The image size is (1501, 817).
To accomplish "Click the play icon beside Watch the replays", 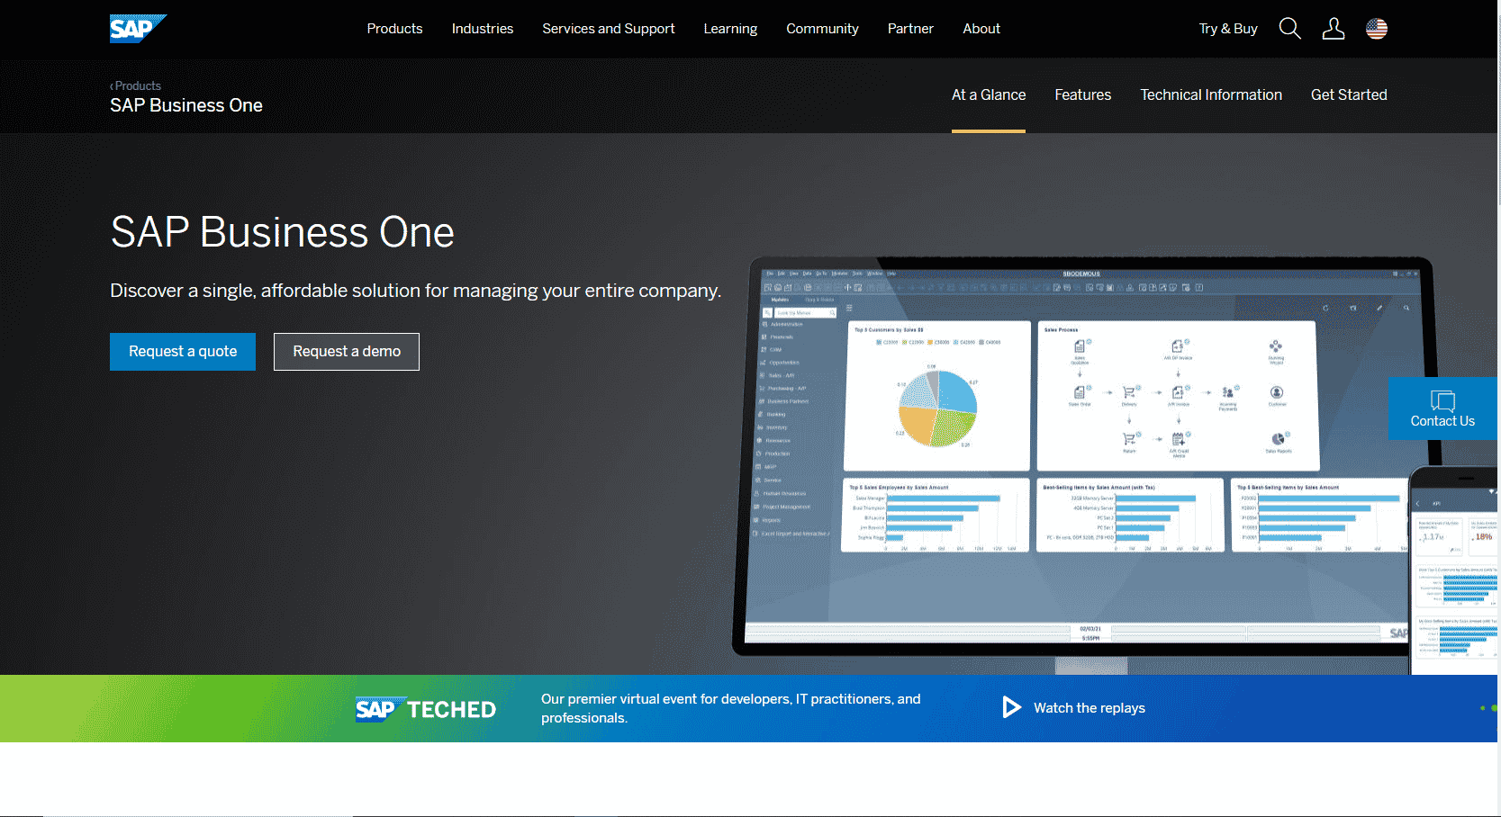I will click(x=1012, y=707).
